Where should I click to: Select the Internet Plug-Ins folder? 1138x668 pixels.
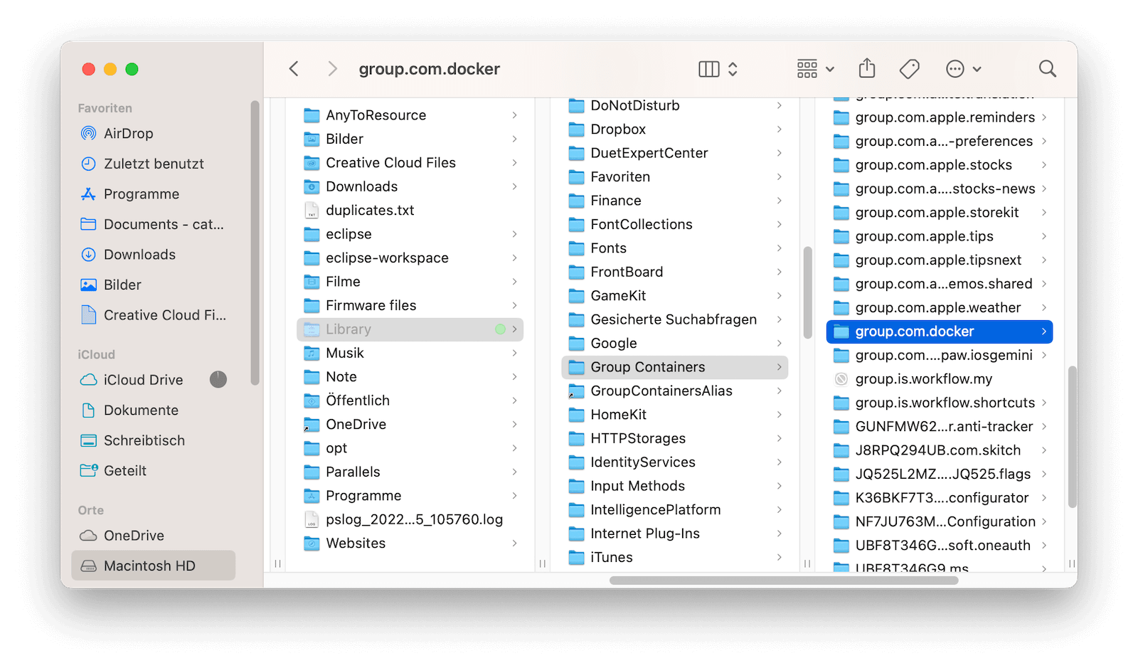tap(674, 534)
